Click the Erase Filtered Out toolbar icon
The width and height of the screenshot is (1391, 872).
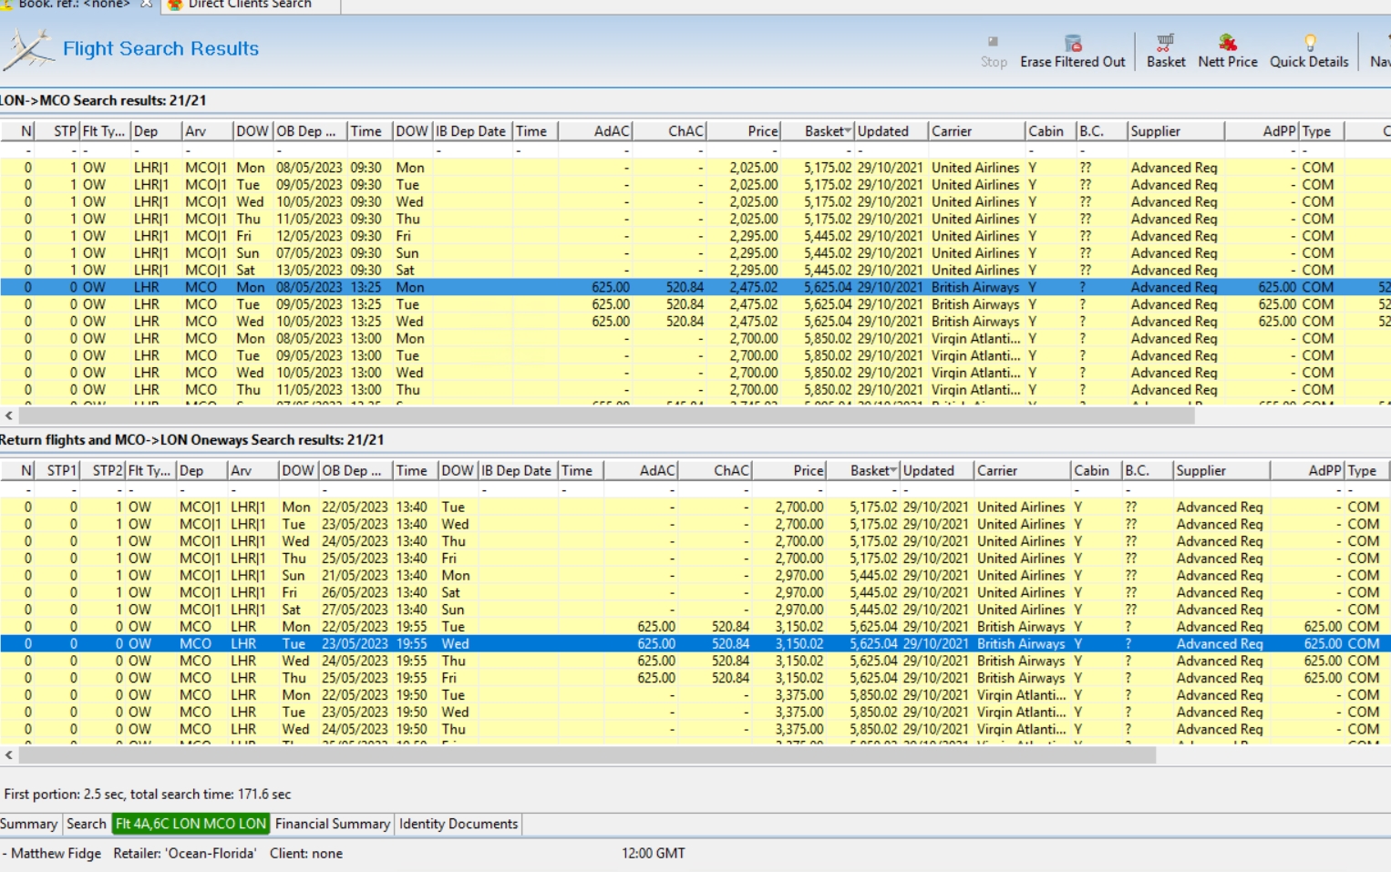[x=1073, y=43]
